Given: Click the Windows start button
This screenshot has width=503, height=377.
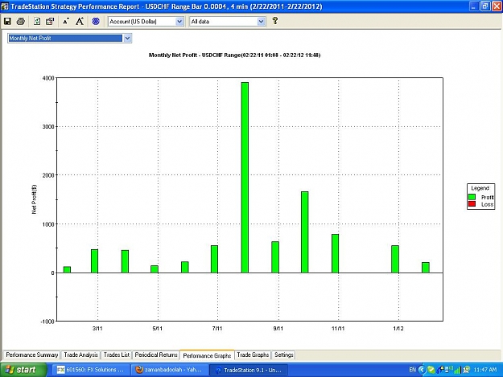Looking at the screenshot, I should [23, 370].
